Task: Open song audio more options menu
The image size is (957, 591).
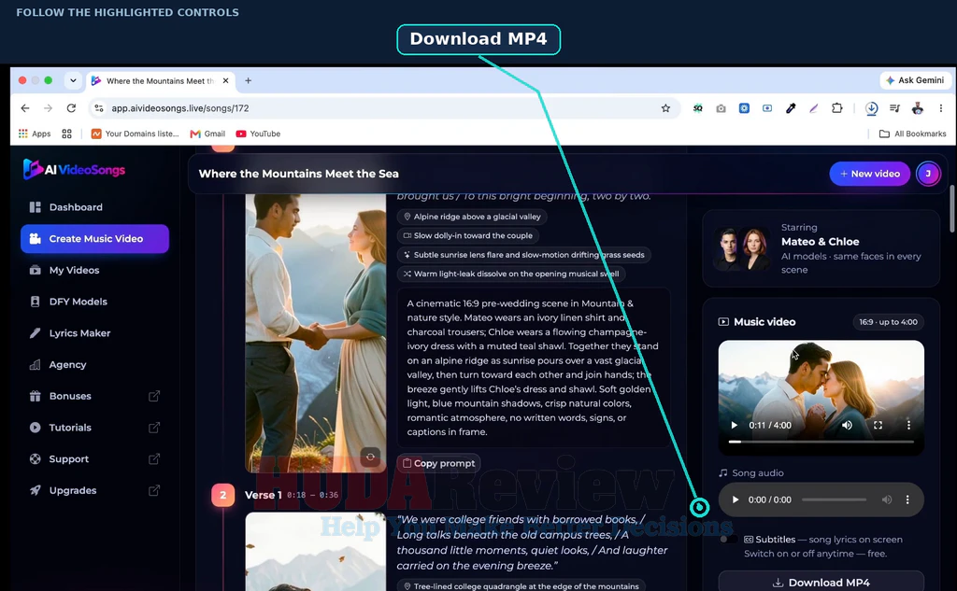Action: pyautogui.click(x=907, y=500)
